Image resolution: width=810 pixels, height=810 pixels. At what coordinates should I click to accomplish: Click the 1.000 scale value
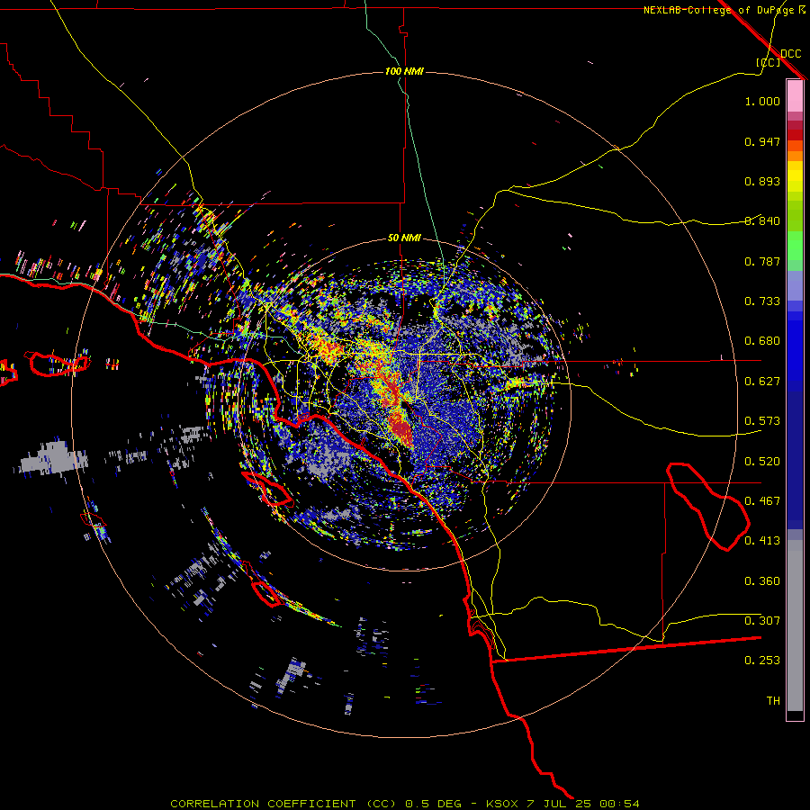pyautogui.click(x=762, y=101)
